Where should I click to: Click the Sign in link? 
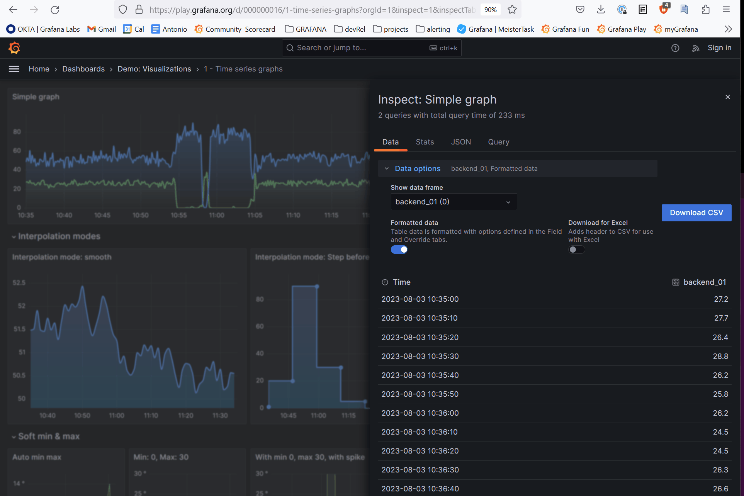coord(719,48)
